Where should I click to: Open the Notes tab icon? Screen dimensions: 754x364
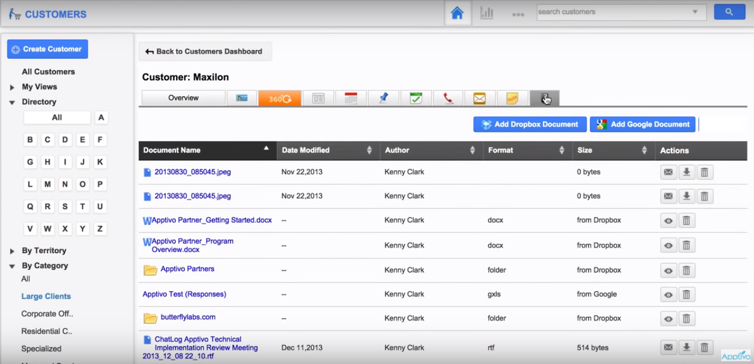512,98
